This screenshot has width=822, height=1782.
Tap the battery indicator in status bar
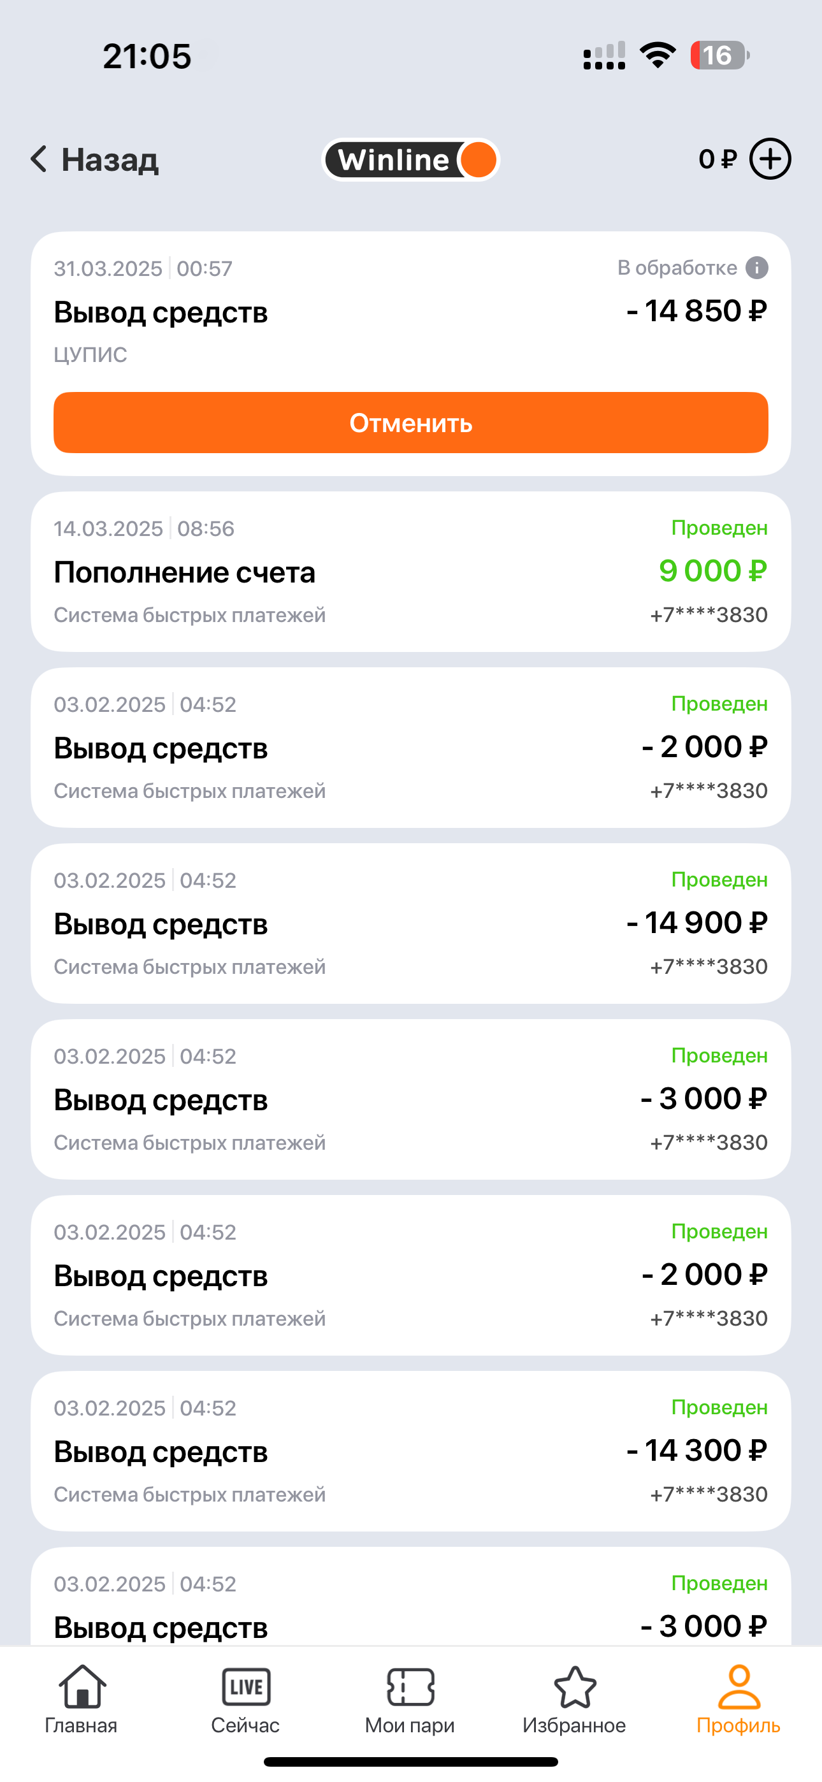click(x=719, y=55)
